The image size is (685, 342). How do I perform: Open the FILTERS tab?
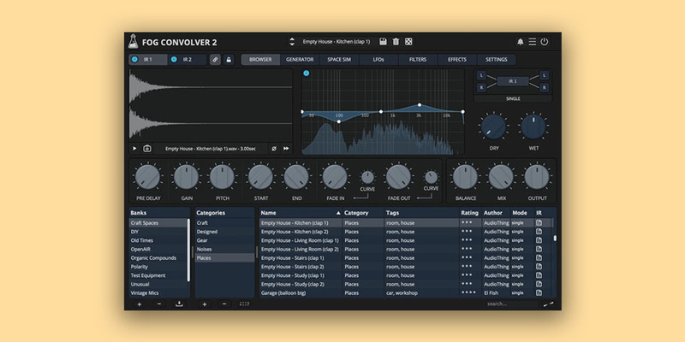(417, 60)
